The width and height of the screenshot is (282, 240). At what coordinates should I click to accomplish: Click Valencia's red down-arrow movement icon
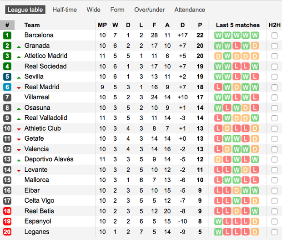[x=19, y=150]
